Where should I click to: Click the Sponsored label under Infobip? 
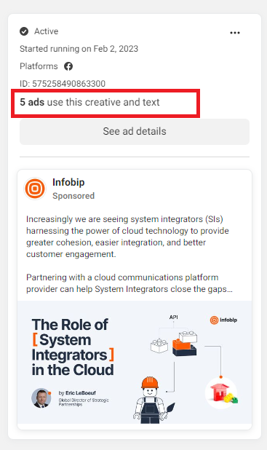pyautogui.click(x=73, y=196)
